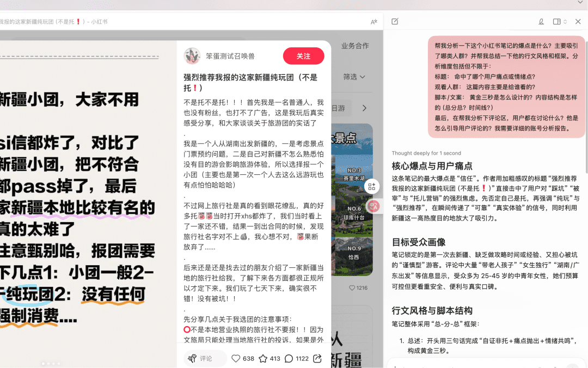Click the QR grid floating icon
588x368 pixels.
372,186
